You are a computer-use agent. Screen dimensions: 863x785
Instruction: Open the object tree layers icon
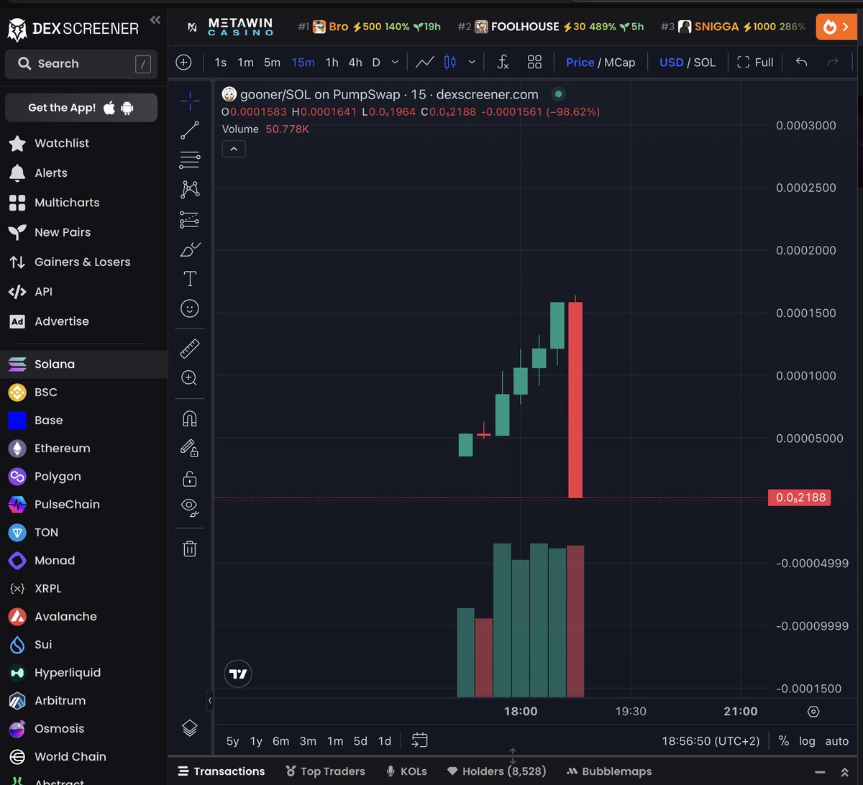[190, 728]
